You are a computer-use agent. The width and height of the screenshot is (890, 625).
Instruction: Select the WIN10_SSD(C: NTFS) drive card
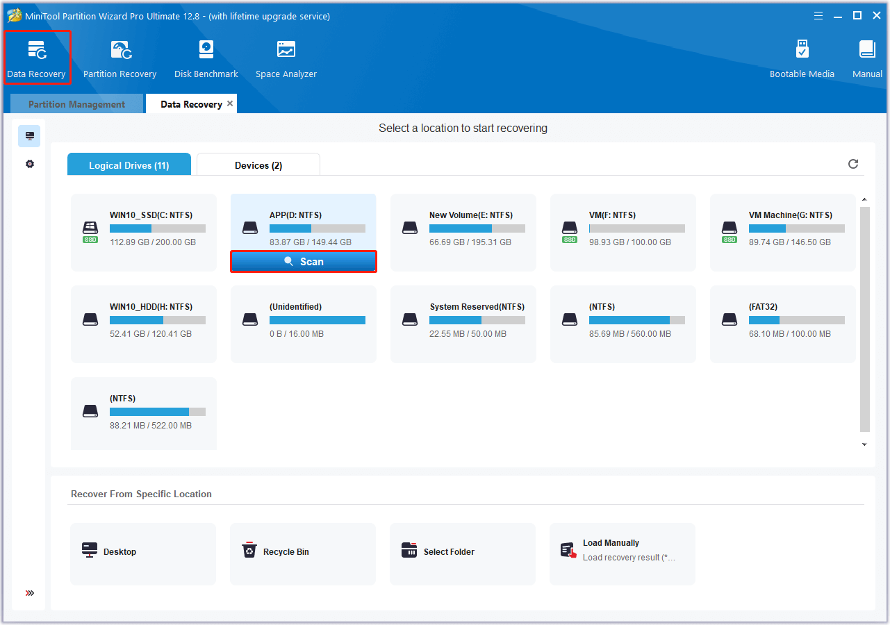[x=144, y=232]
